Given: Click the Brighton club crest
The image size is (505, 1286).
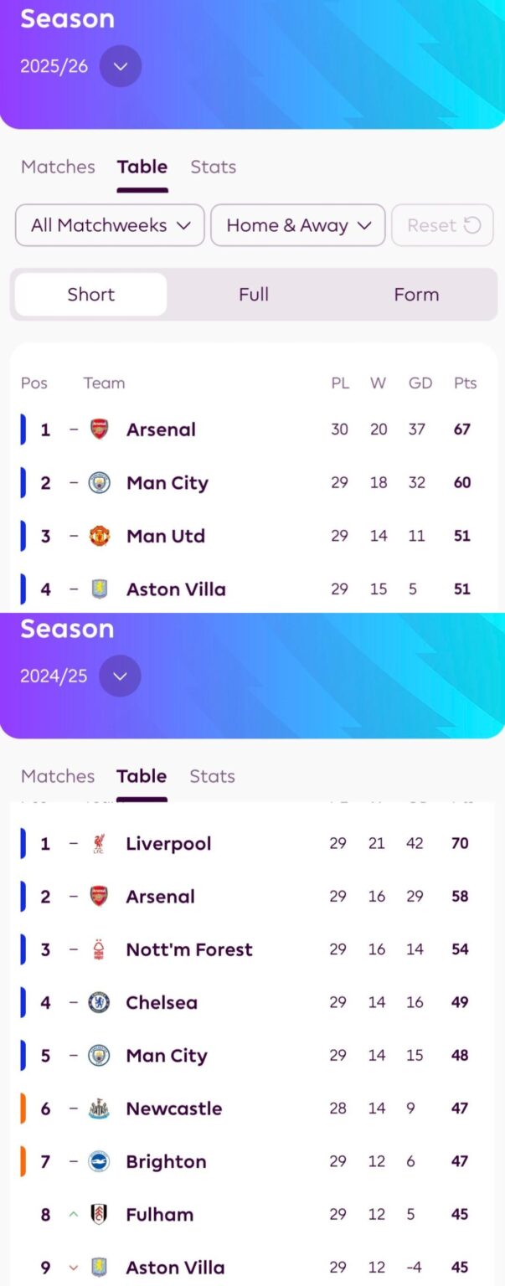Looking at the screenshot, I should [x=98, y=1161].
